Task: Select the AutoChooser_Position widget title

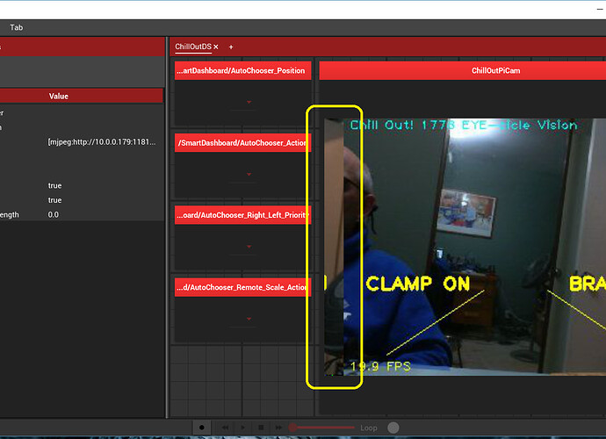Action: coord(242,71)
